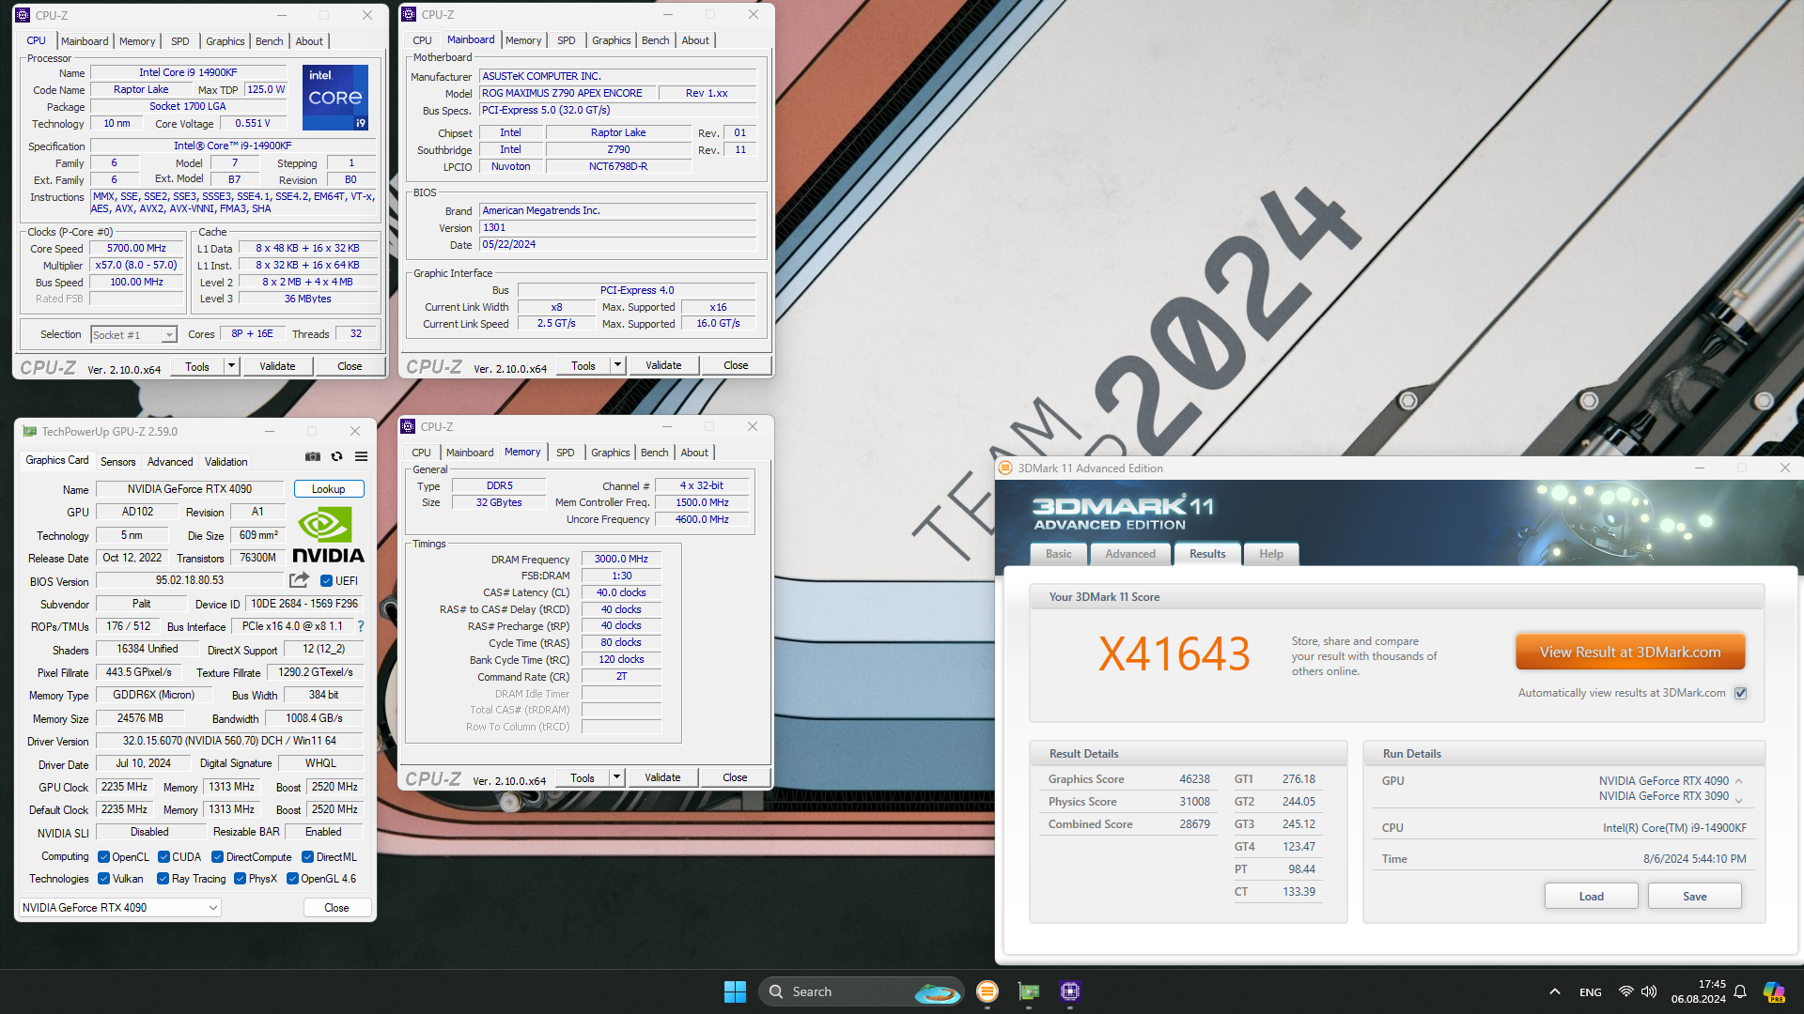Open the notifications bell icon
Screen dimensions: 1804x1014
(1740, 991)
